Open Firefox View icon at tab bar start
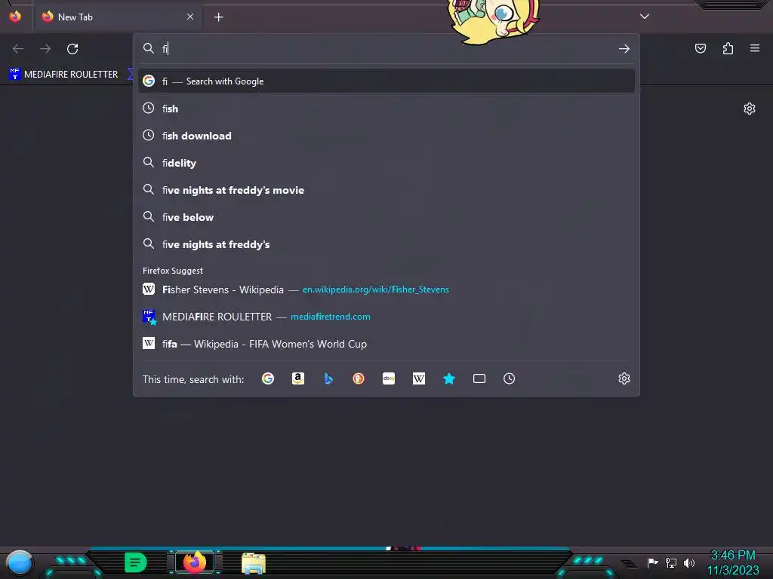The width and height of the screenshot is (773, 579). coord(15,17)
